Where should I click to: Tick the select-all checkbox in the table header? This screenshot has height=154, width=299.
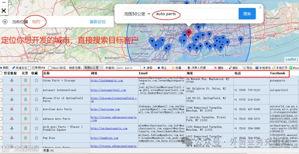point(1,73)
